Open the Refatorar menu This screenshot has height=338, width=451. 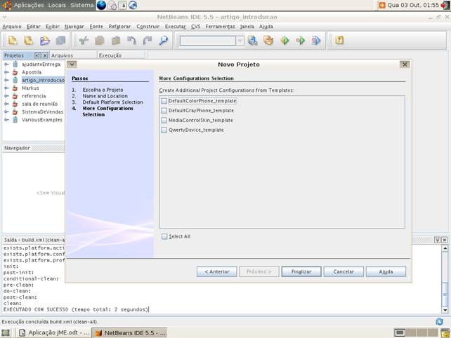[x=119, y=26]
